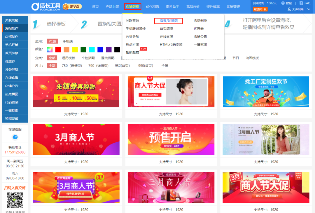
Task: Filter by 动画模板 category
Action: [252, 58]
